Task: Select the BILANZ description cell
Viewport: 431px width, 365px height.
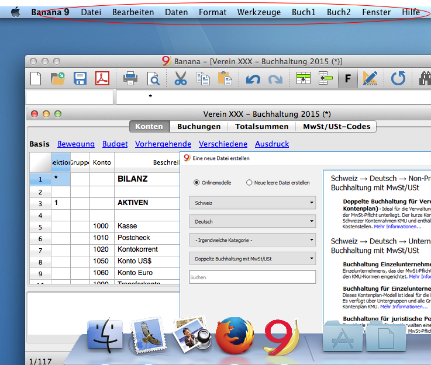Action: click(x=147, y=179)
